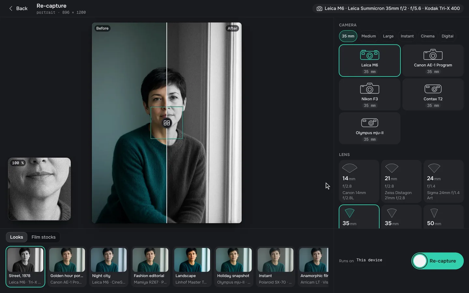
Task: Click the This device run location
Action: click(x=369, y=260)
